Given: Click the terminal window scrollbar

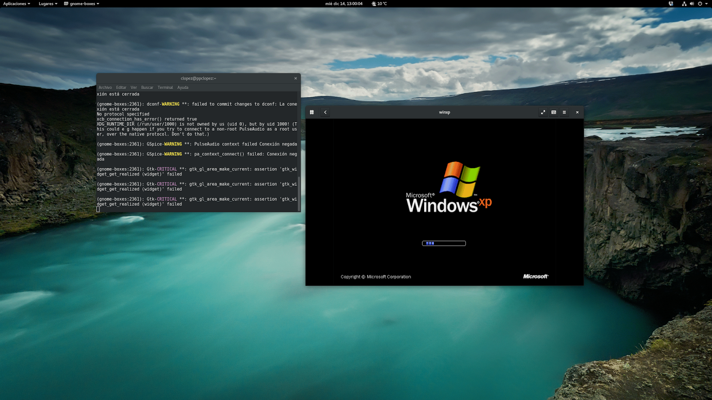Looking at the screenshot, I should click(x=299, y=193).
